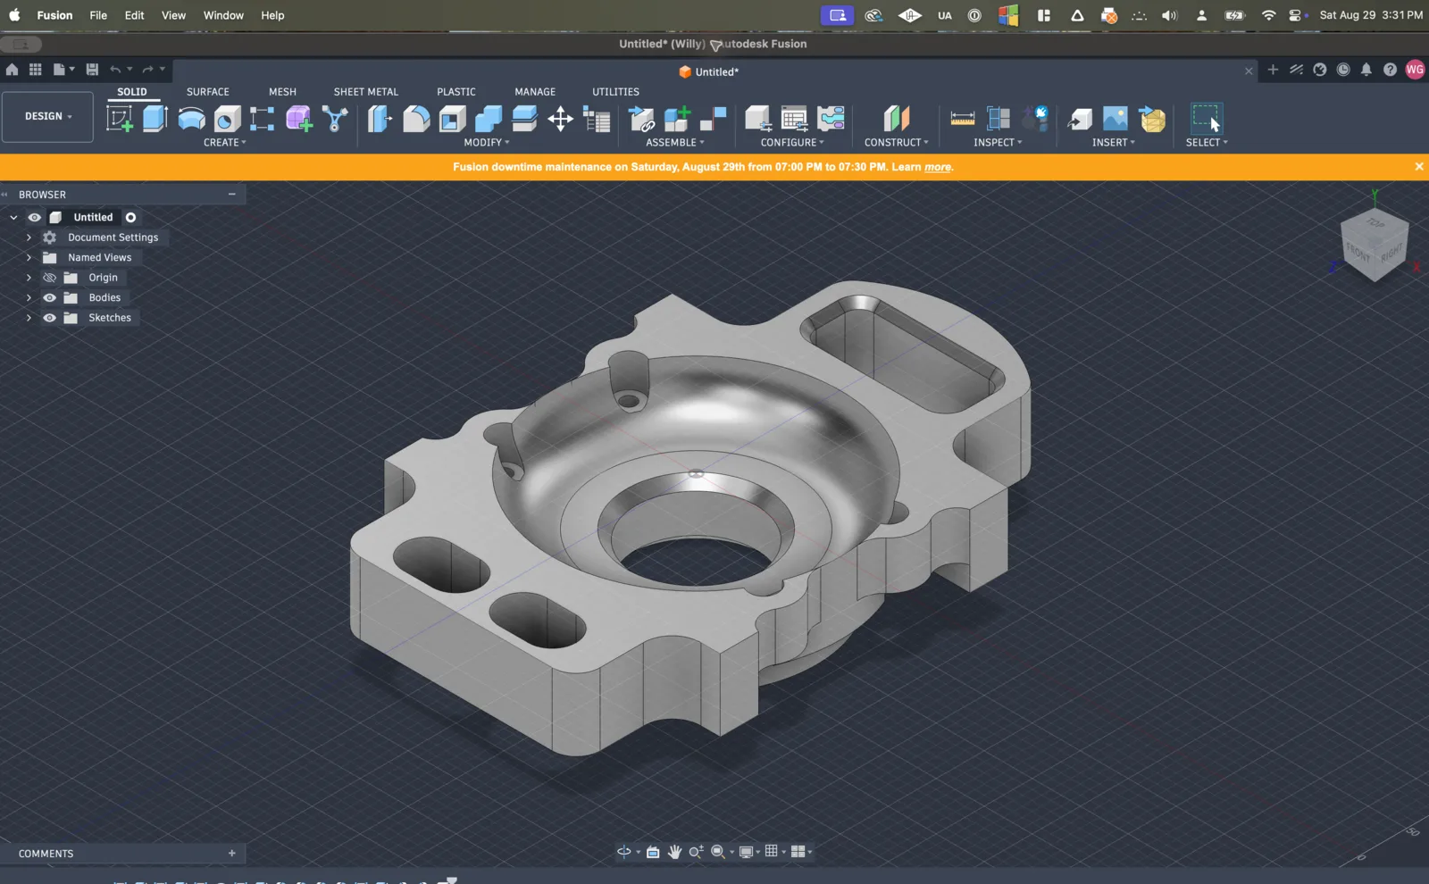The height and width of the screenshot is (884, 1429).
Task: Select the Measure tool
Action: pos(962,118)
